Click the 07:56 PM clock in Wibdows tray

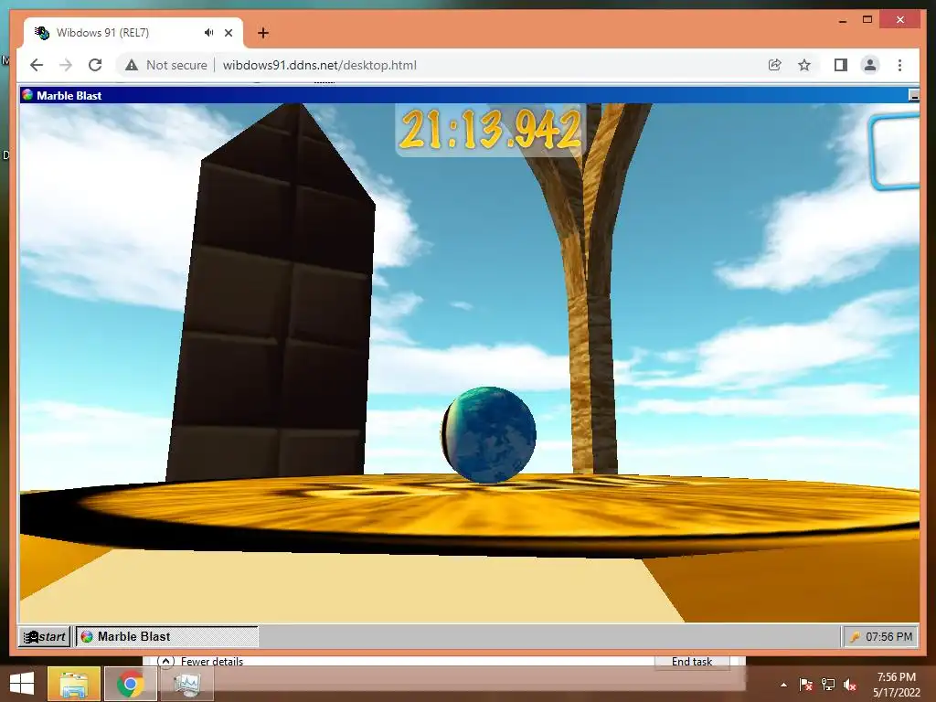[888, 637]
